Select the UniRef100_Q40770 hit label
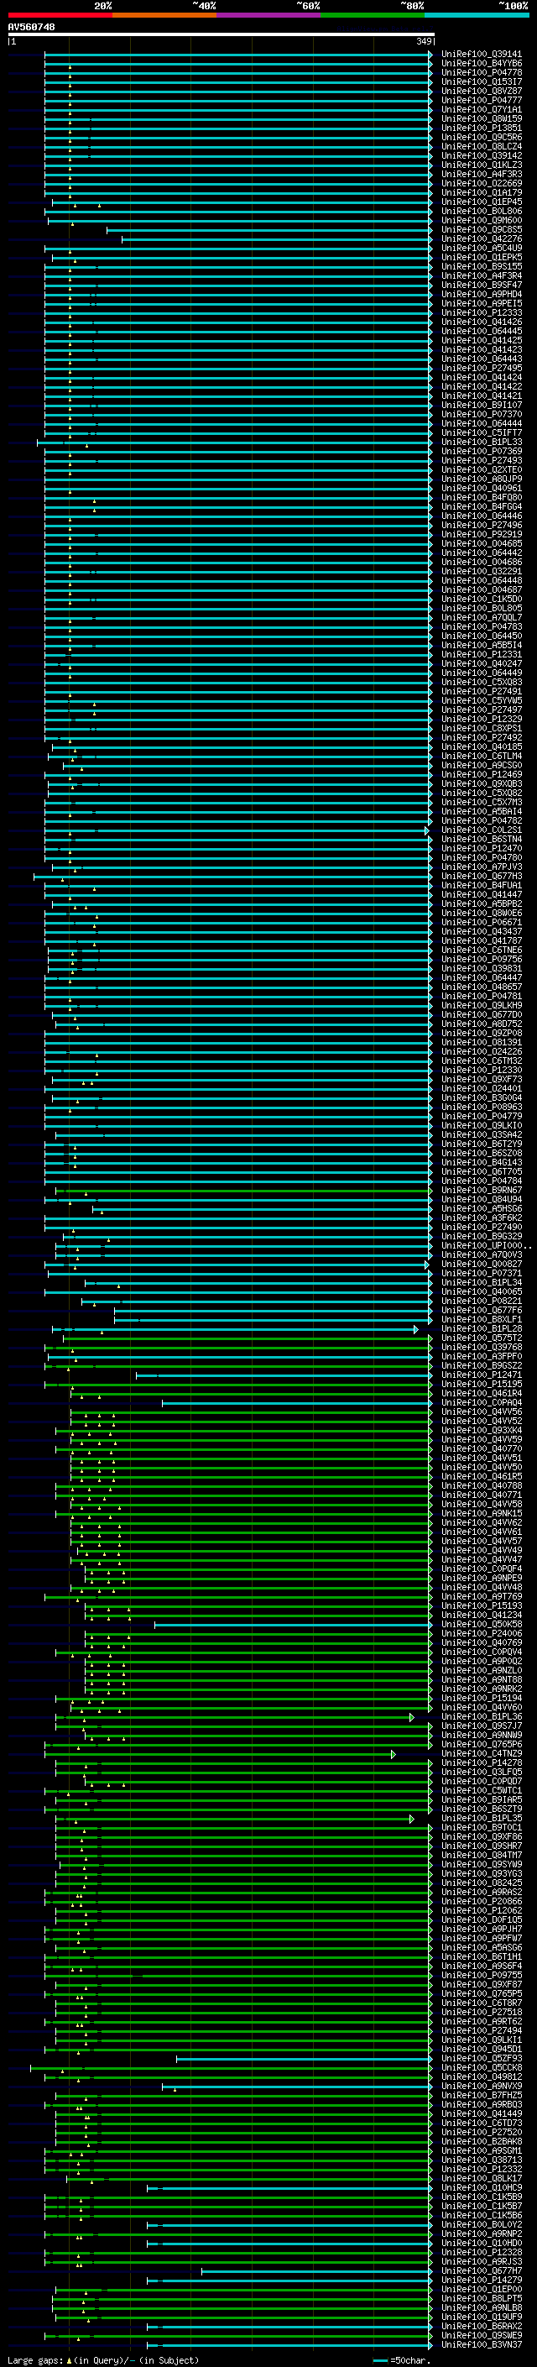The height and width of the screenshot is (2367, 537). click(482, 1448)
